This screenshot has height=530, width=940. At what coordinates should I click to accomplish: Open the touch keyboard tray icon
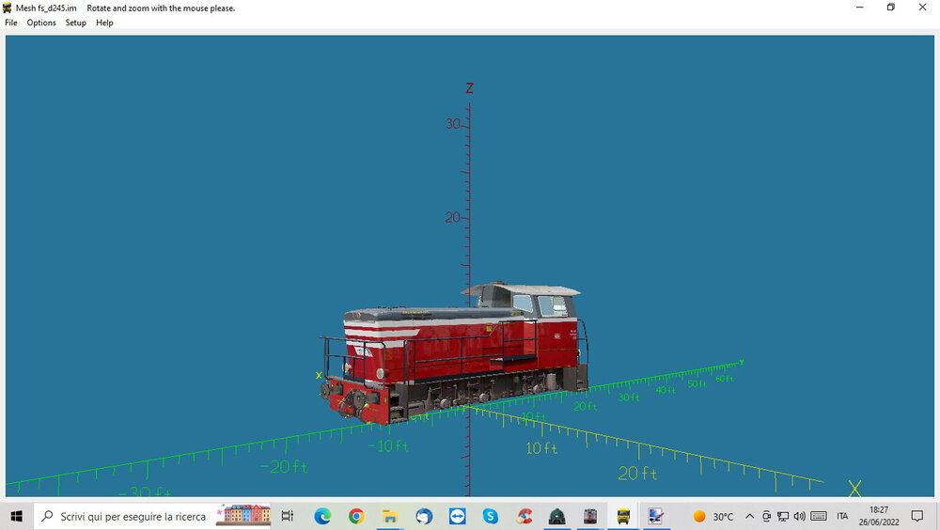tap(819, 516)
